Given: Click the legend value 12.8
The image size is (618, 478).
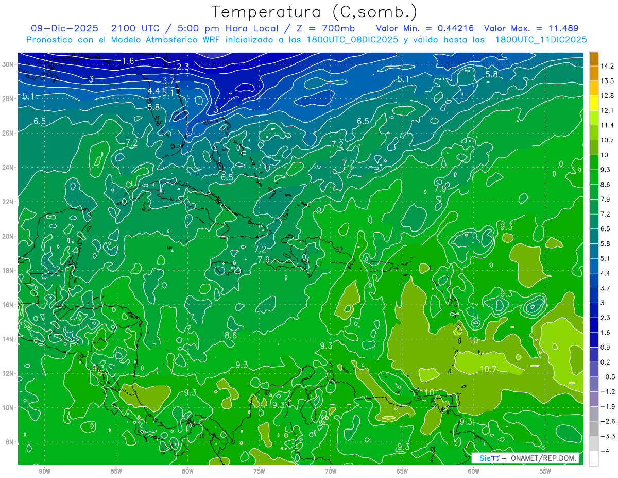Looking at the screenshot, I should click(x=608, y=96).
